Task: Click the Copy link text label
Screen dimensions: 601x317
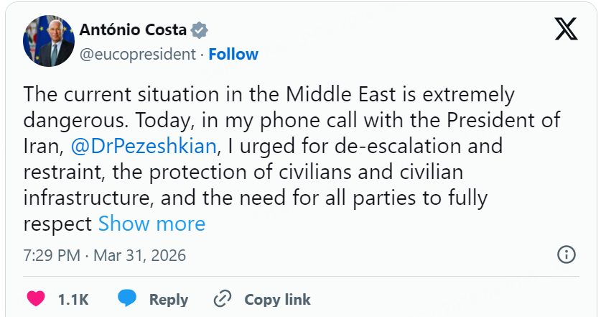Action: coord(277,299)
